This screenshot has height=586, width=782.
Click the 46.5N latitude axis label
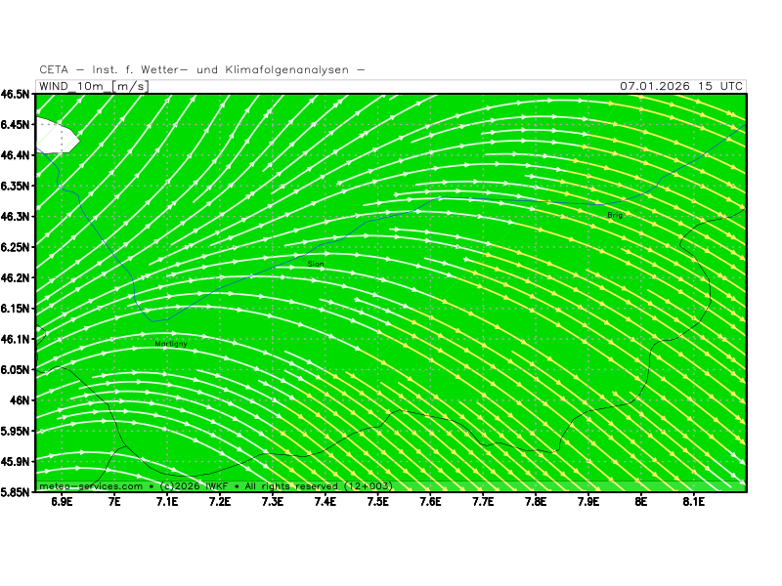16,95
